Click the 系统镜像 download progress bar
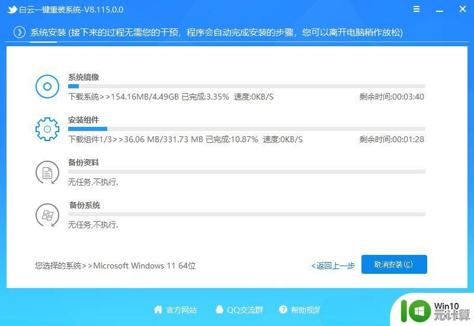 point(246,86)
